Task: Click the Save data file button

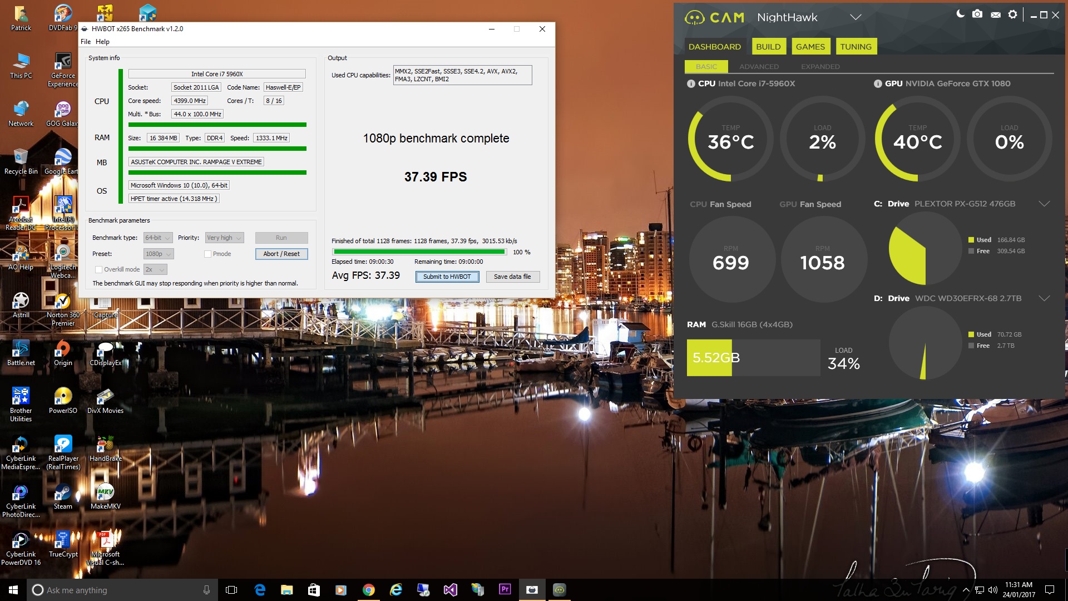Action: 513,277
